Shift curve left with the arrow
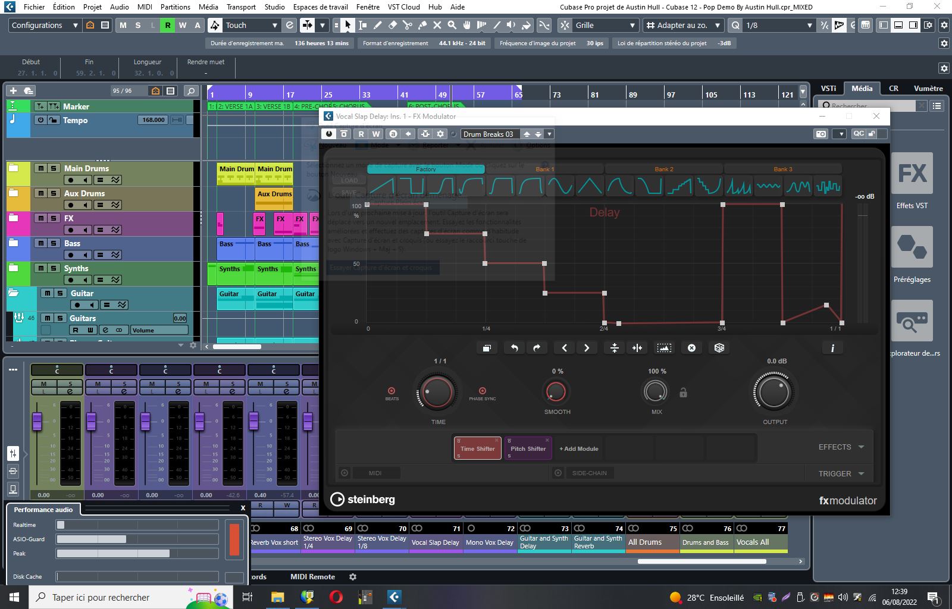 [564, 348]
